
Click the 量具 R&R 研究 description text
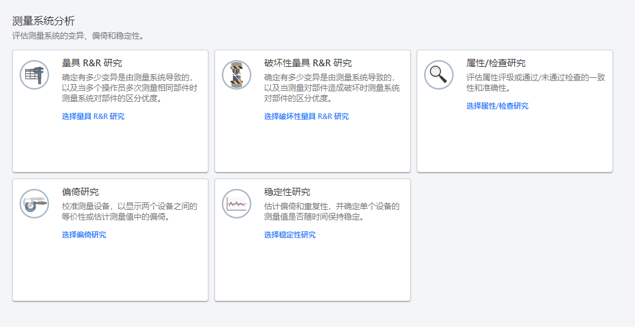coord(129,88)
